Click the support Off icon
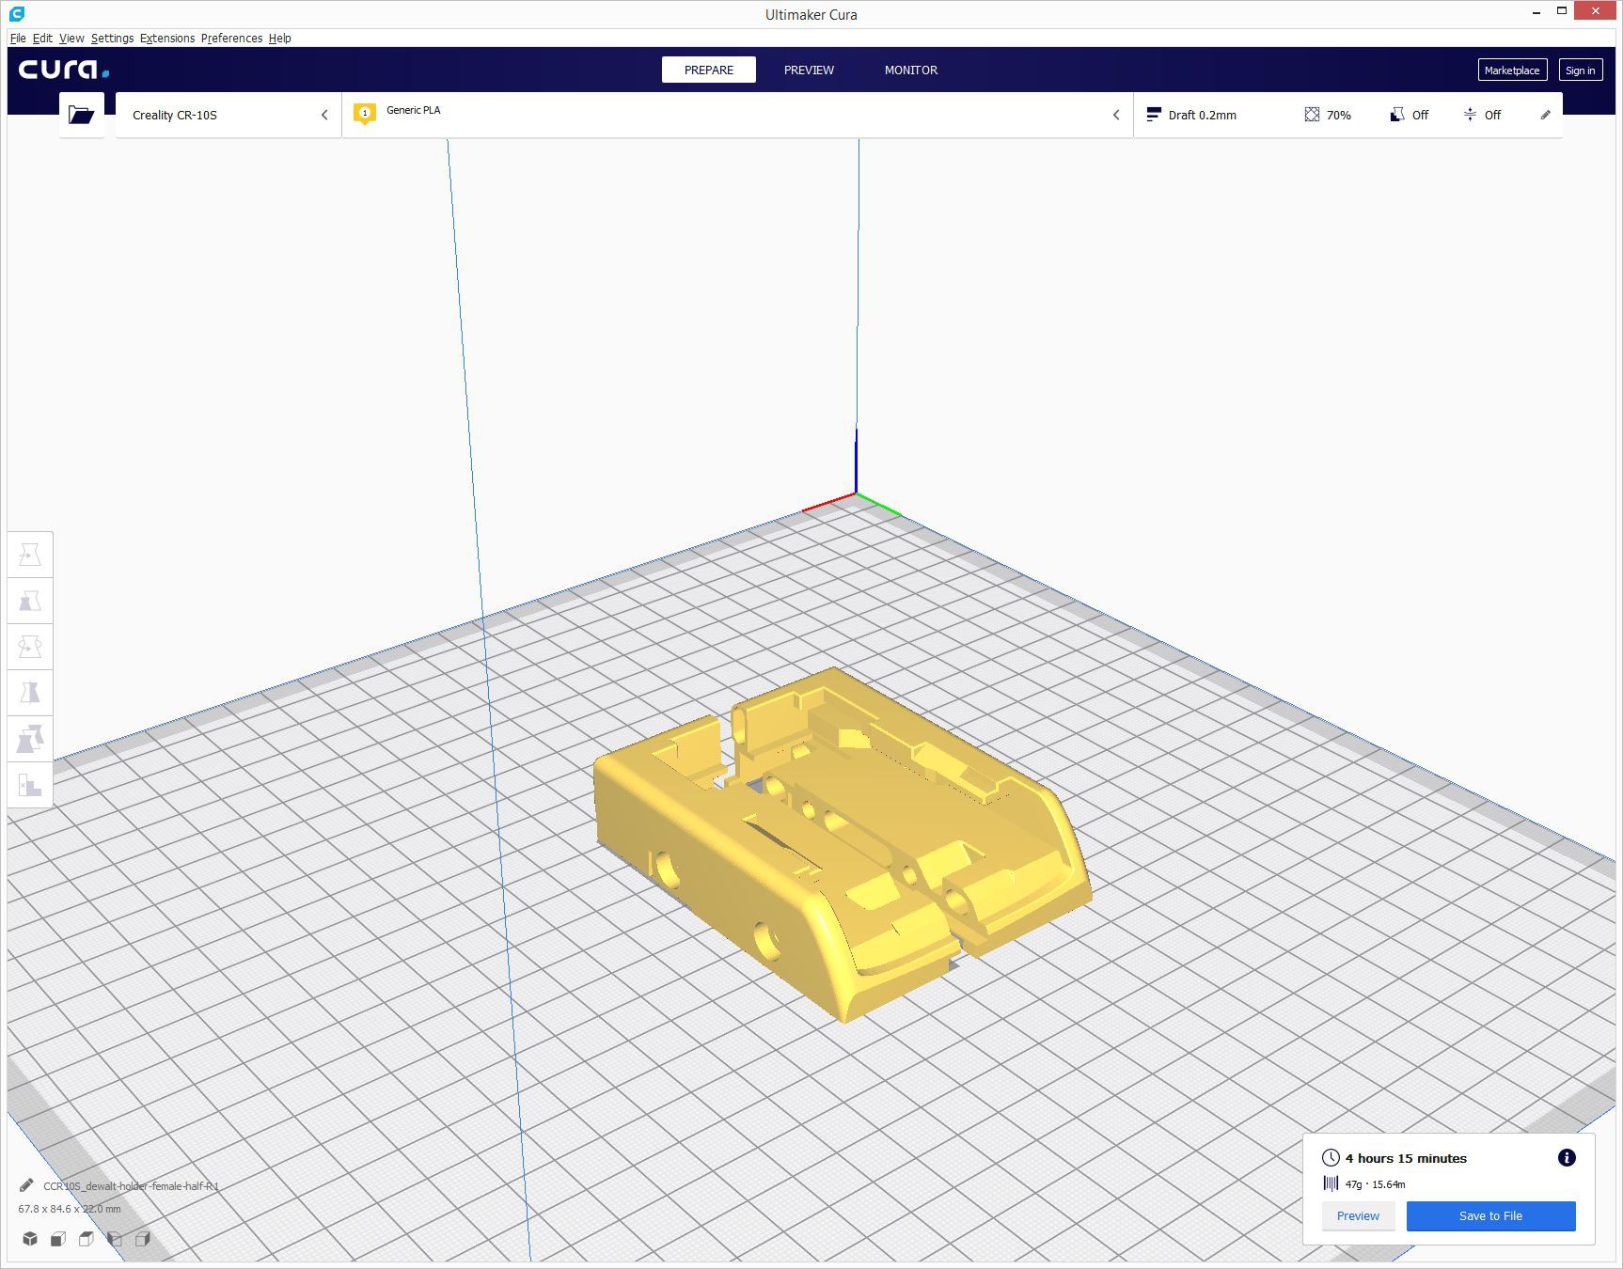Image resolution: width=1623 pixels, height=1269 pixels. coord(1397,115)
